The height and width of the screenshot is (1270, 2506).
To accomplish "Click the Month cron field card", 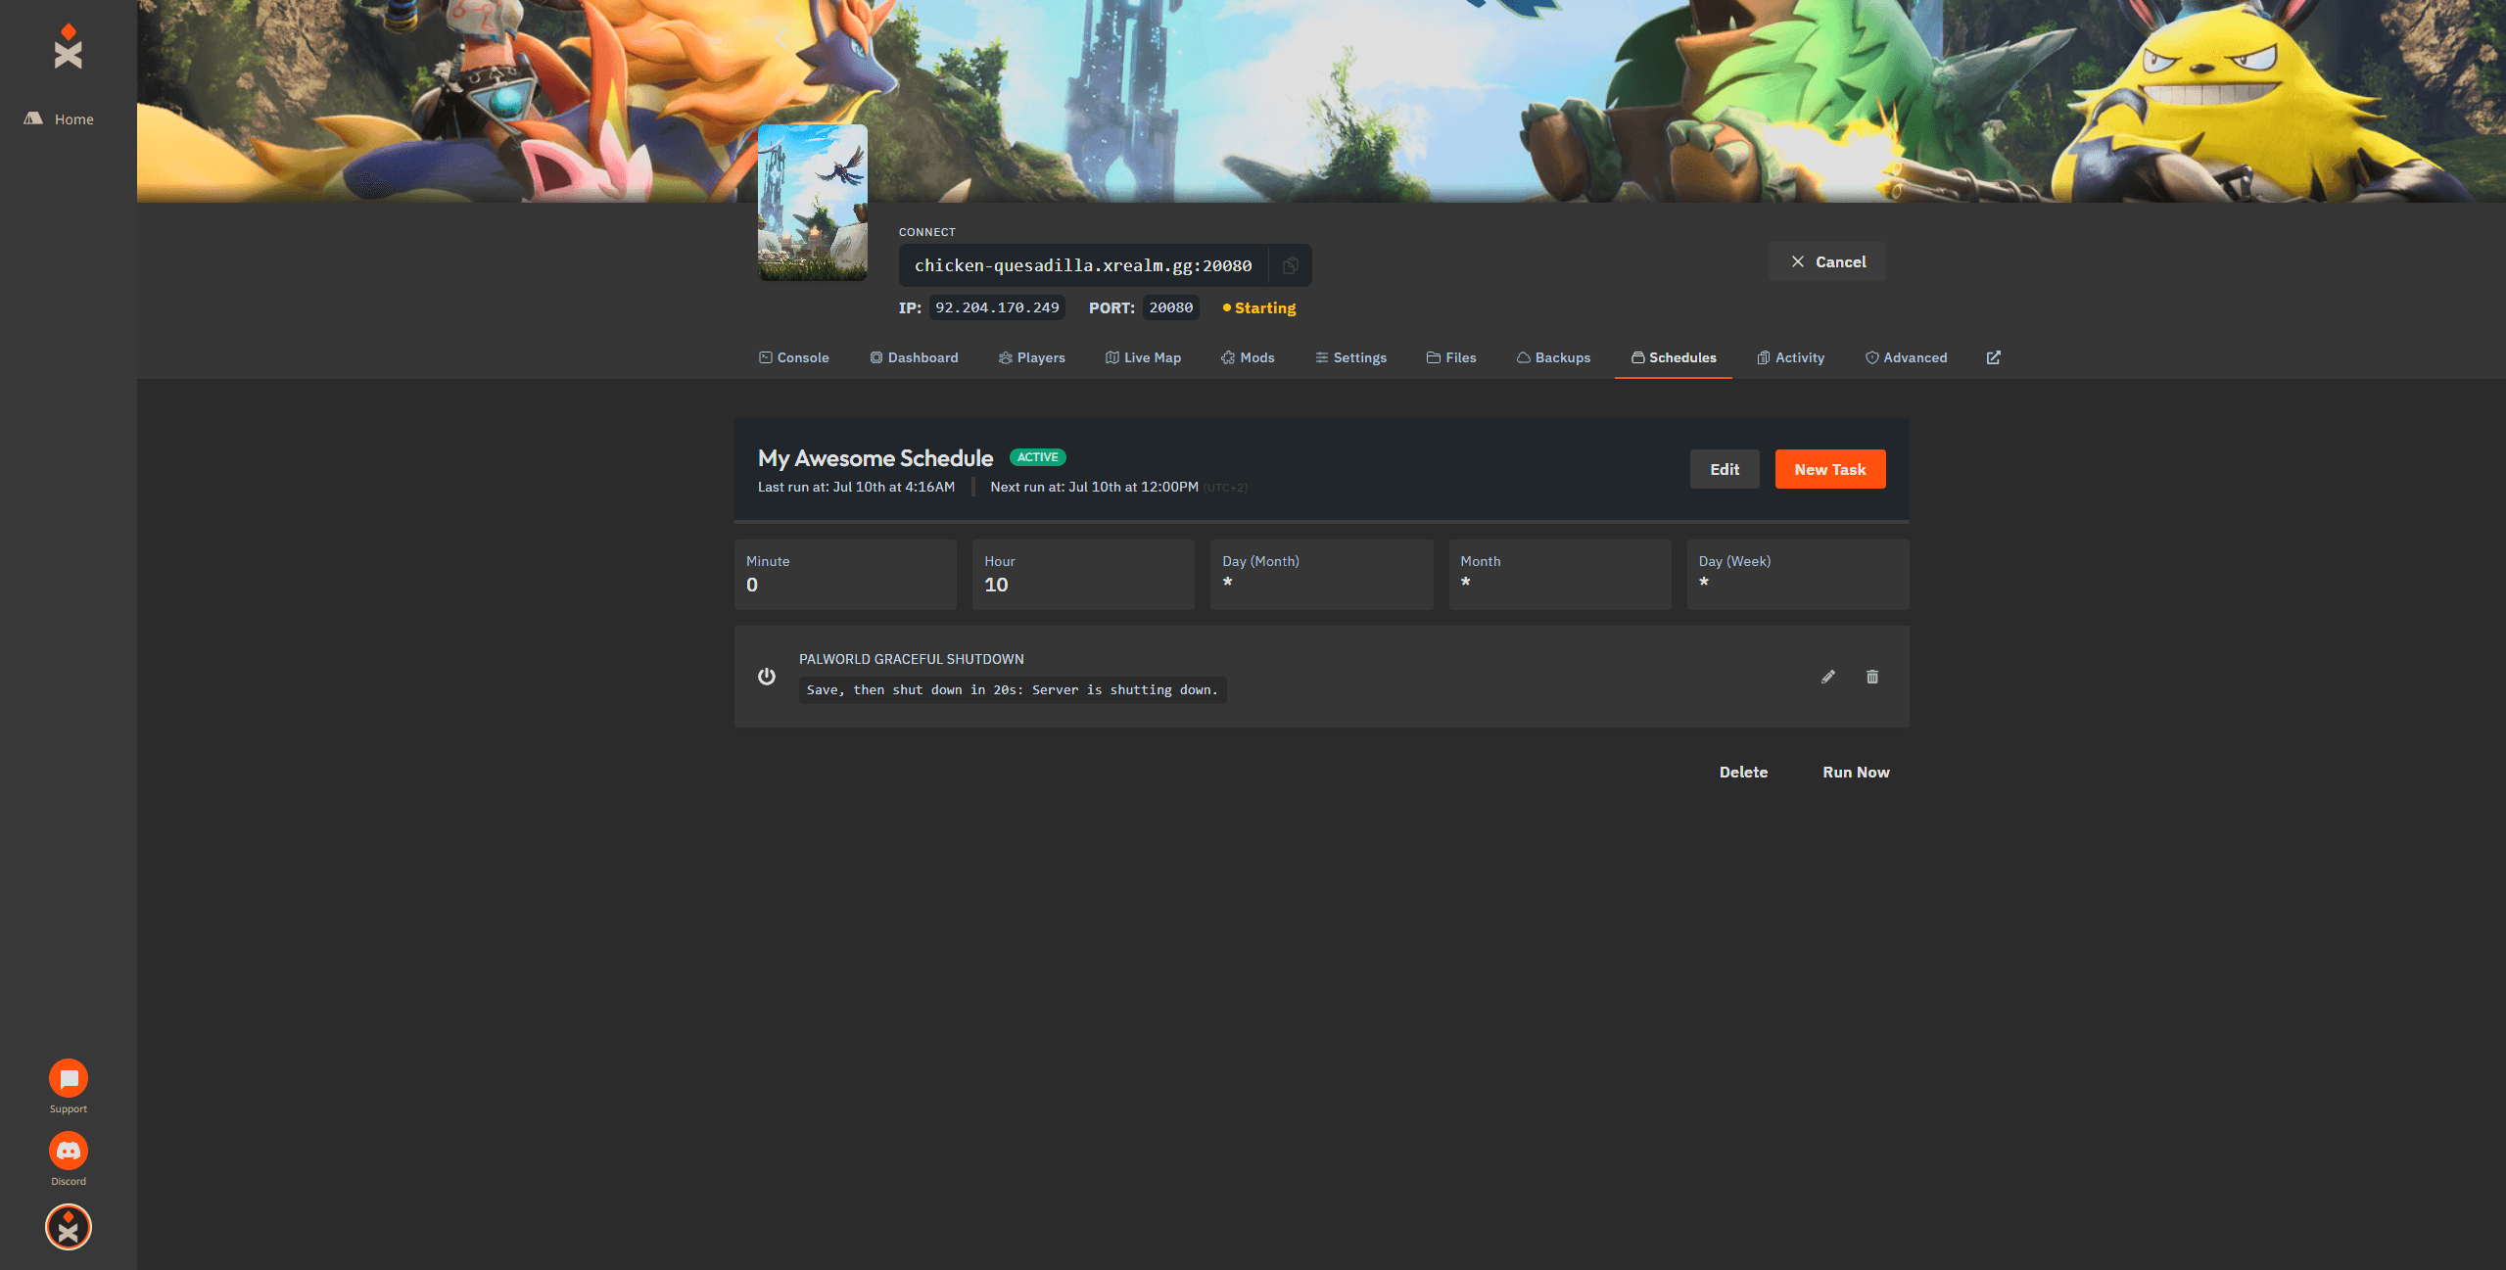I will point(1560,575).
